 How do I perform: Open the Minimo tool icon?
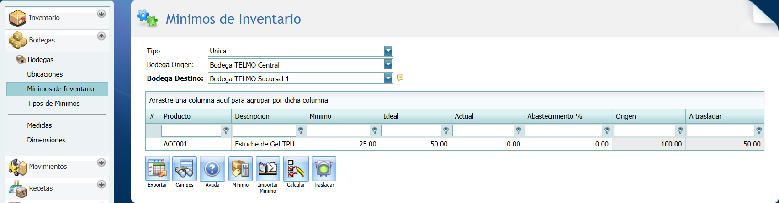240,169
